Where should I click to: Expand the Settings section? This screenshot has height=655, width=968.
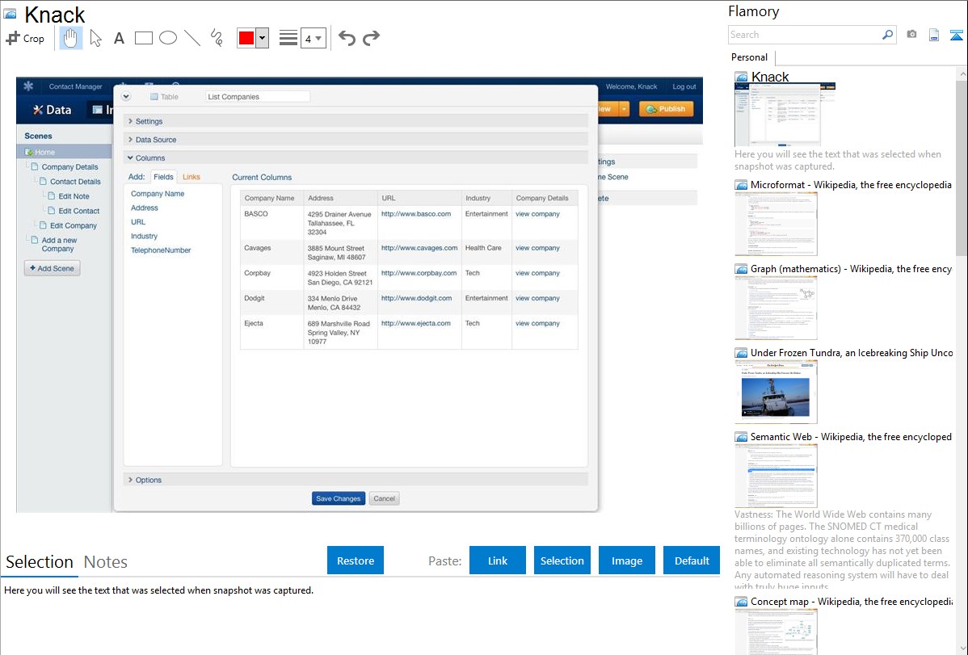(x=356, y=122)
